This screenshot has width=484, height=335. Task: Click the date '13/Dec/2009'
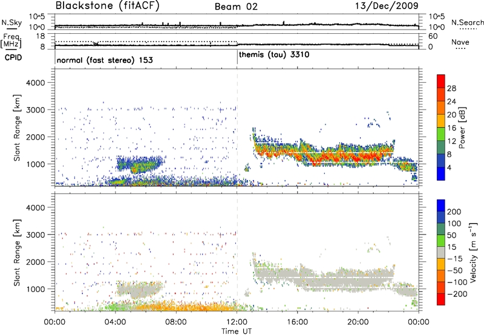387,6
